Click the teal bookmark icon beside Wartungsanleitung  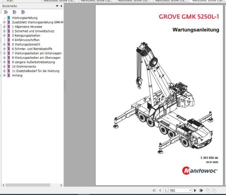[x=9, y=18]
